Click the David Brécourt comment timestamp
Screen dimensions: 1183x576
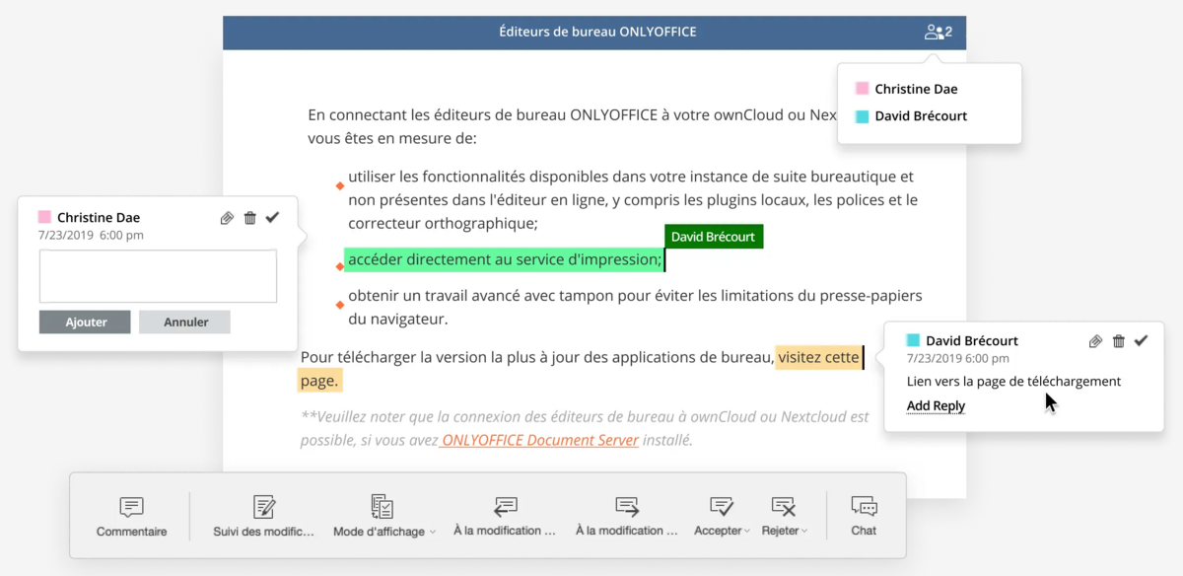pos(957,358)
